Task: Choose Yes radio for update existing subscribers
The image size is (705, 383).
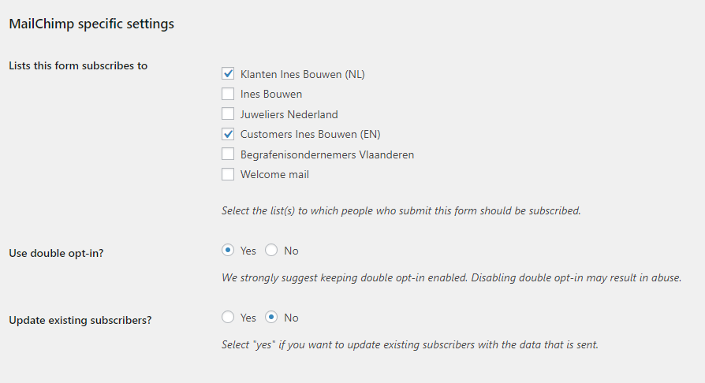Action: pos(228,317)
